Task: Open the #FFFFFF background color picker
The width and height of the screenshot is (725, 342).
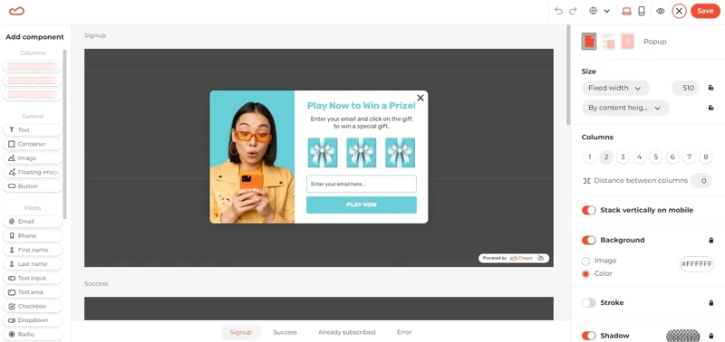Action: click(x=696, y=264)
